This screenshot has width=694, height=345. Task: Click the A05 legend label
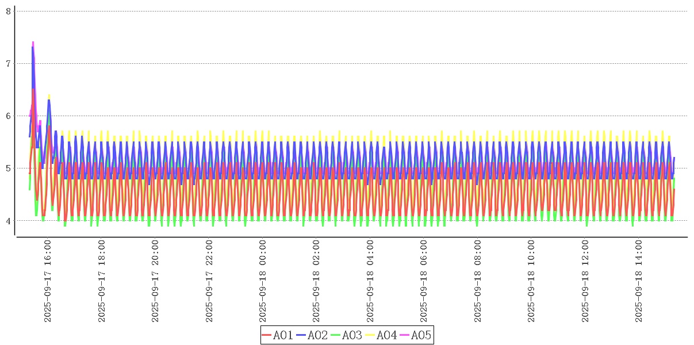tap(421, 335)
